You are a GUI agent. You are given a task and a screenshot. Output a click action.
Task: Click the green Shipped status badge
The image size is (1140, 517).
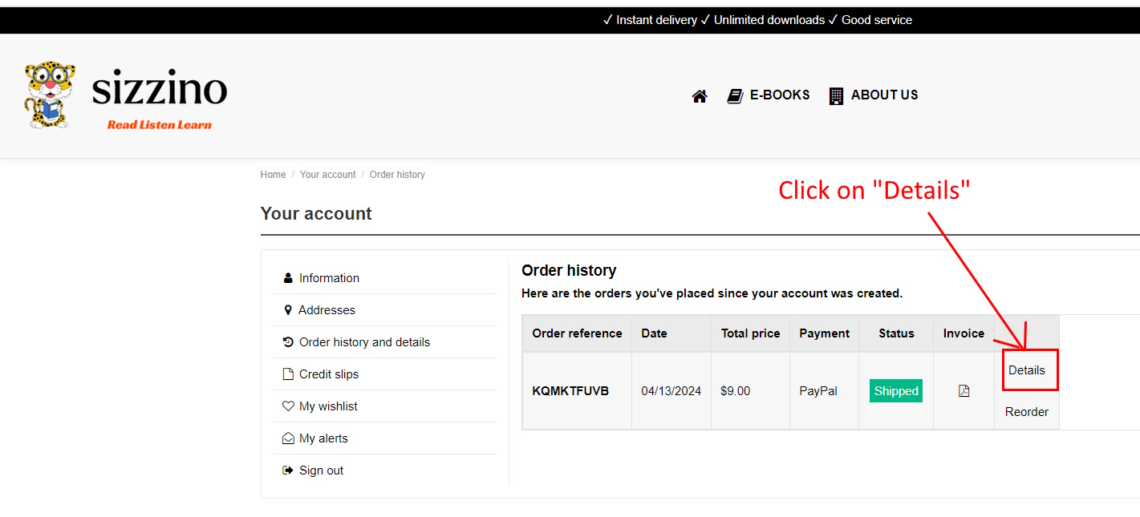point(895,391)
